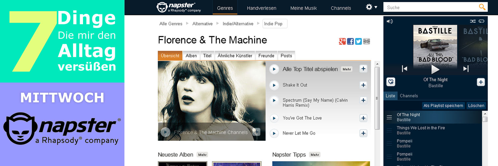Viewport: 498px width, 166px height.
Task: Click Löschen to clear list
Action: tap(476, 106)
